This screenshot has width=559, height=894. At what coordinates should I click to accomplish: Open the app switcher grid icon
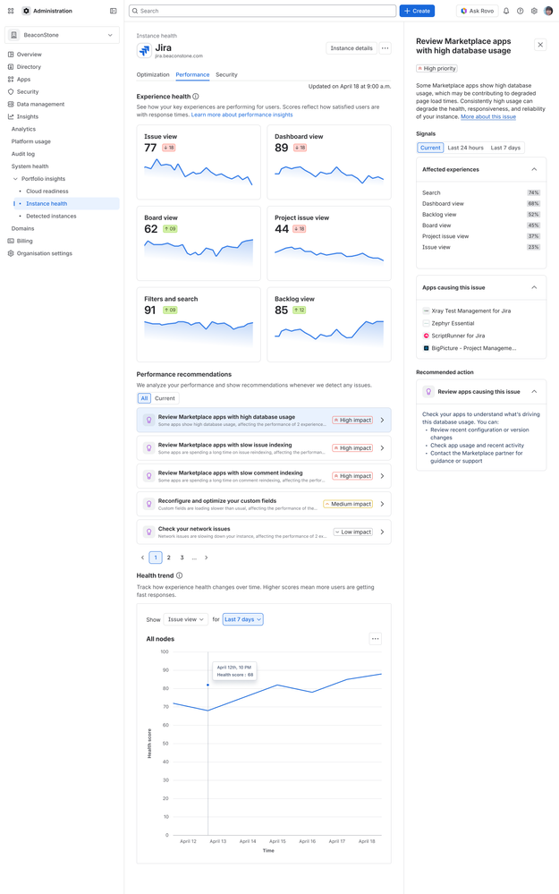click(x=10, y=11)
